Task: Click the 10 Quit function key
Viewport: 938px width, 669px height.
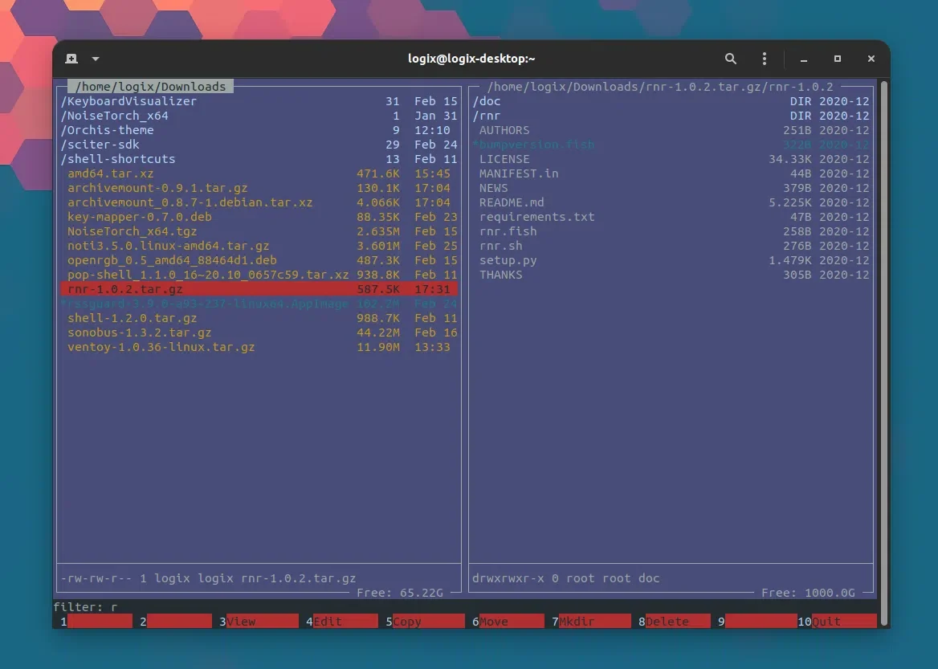Action: 837,621
